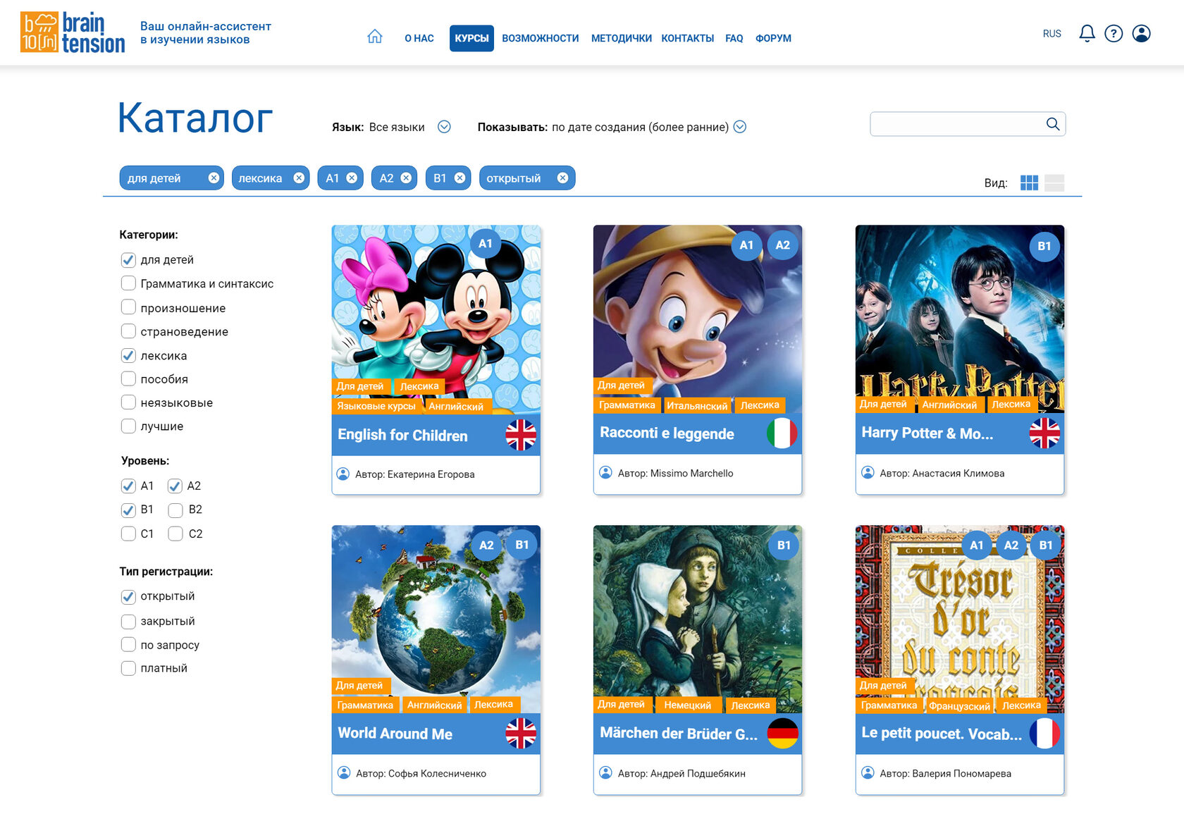Open the 'World Around Me' course title
1184x826 pixels.
395,734
